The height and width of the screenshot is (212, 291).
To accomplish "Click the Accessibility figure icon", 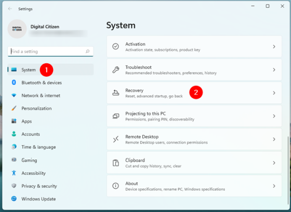I will (14, 173).
